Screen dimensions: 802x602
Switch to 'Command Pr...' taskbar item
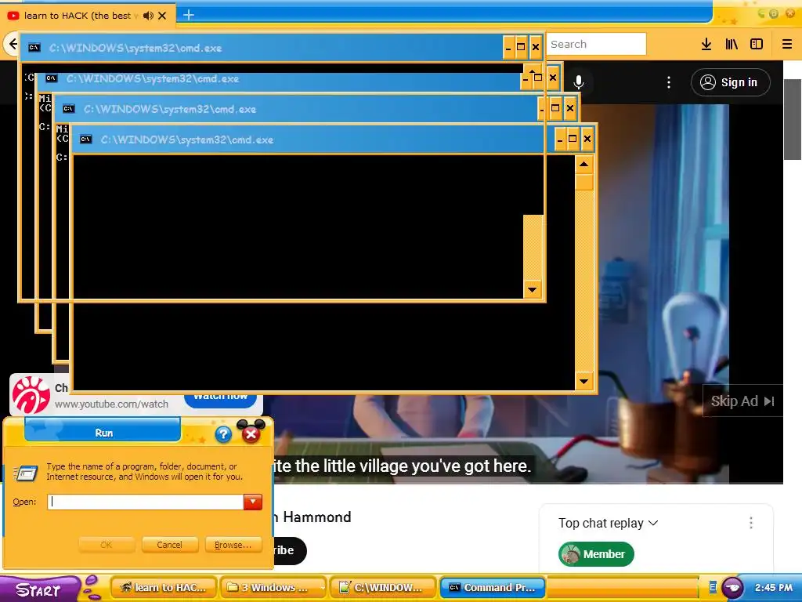point(493,588)
